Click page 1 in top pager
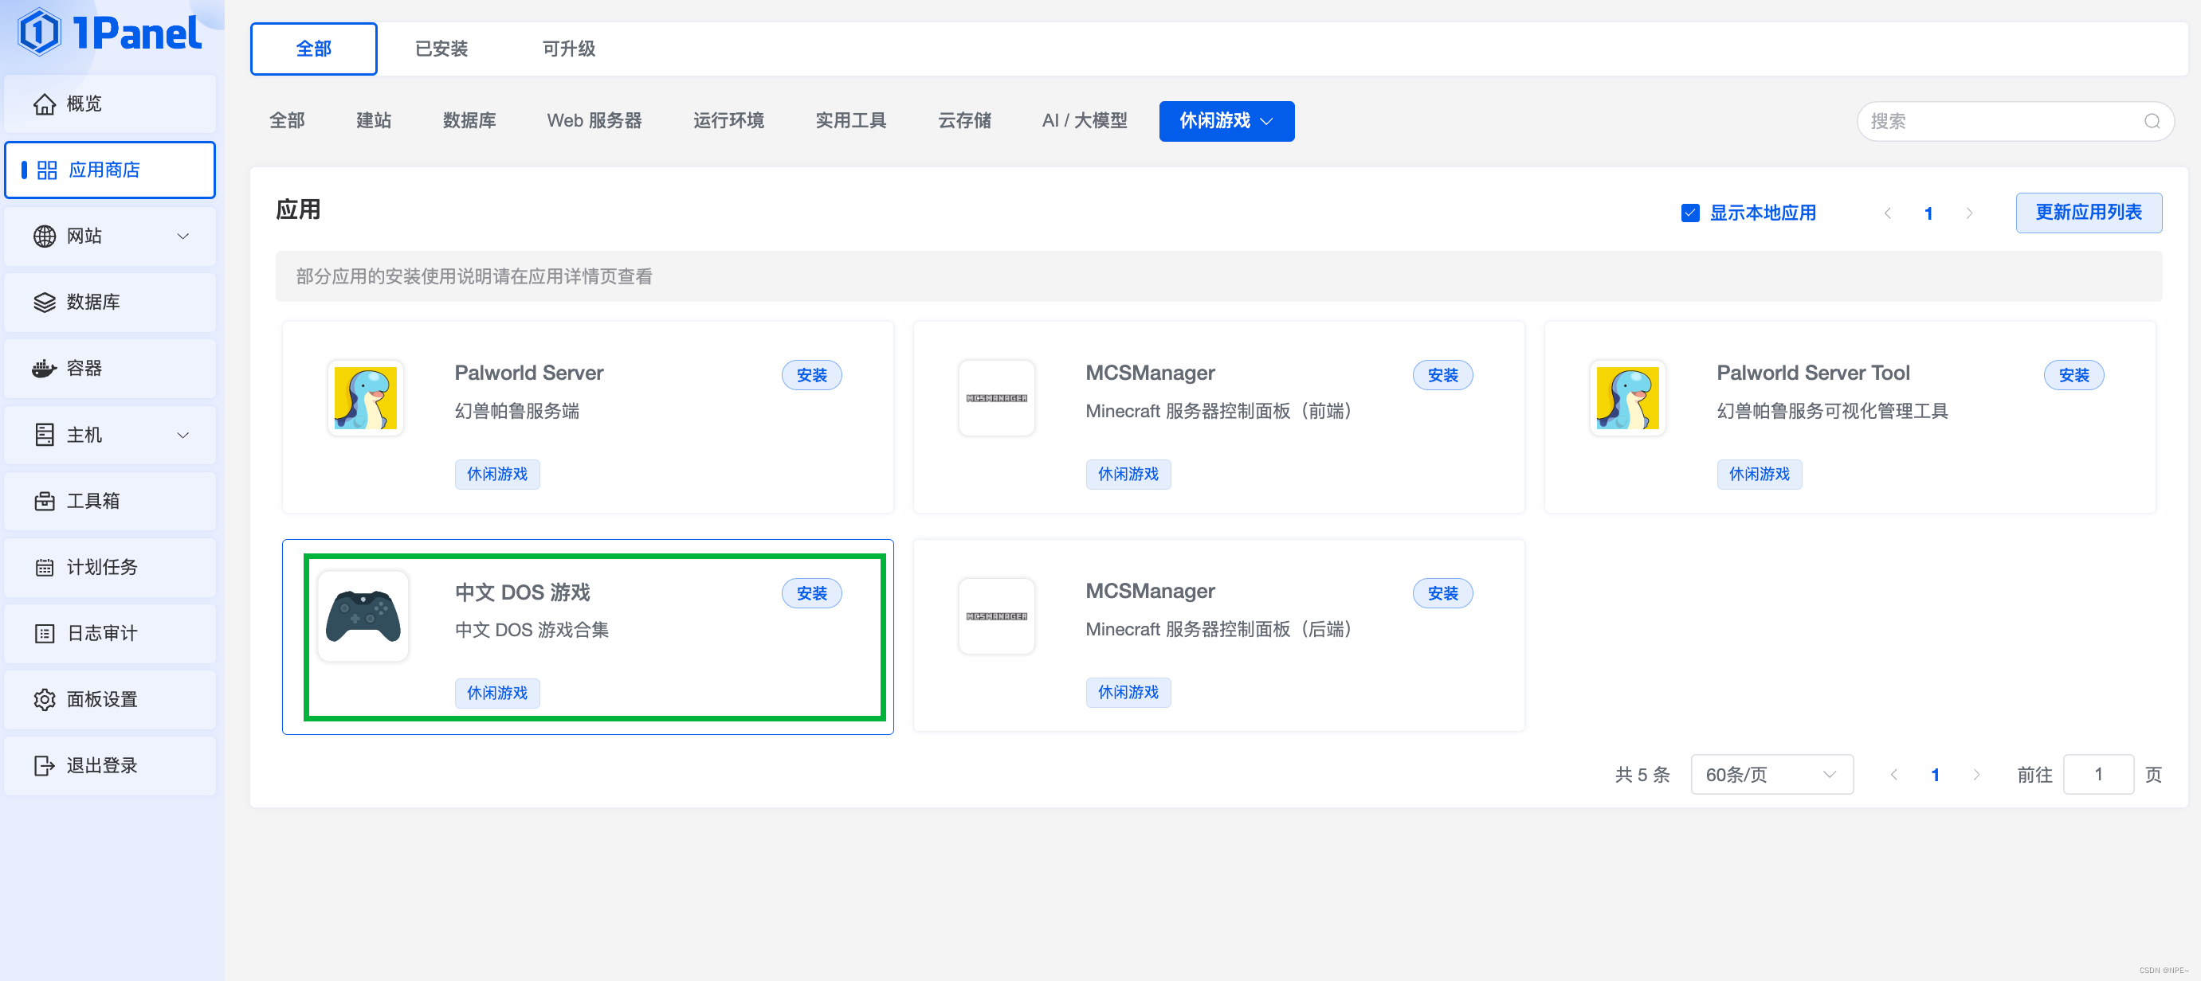 1928,213
